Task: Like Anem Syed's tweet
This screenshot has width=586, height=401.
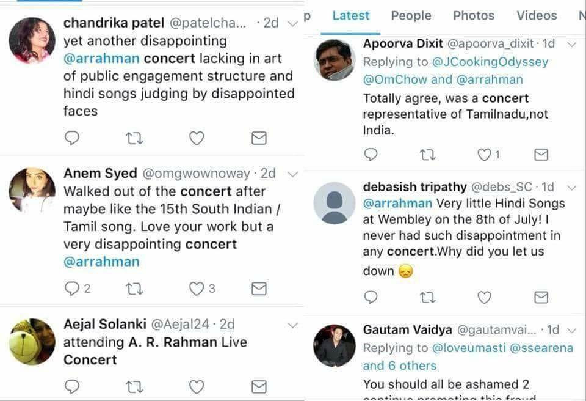Action: (197, 289)
